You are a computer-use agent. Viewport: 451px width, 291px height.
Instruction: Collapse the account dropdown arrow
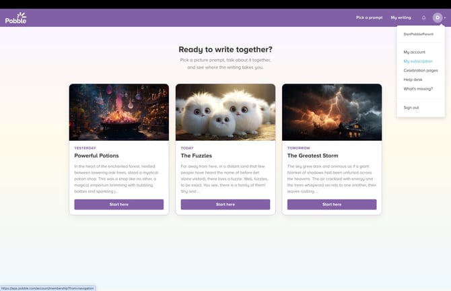445,18
